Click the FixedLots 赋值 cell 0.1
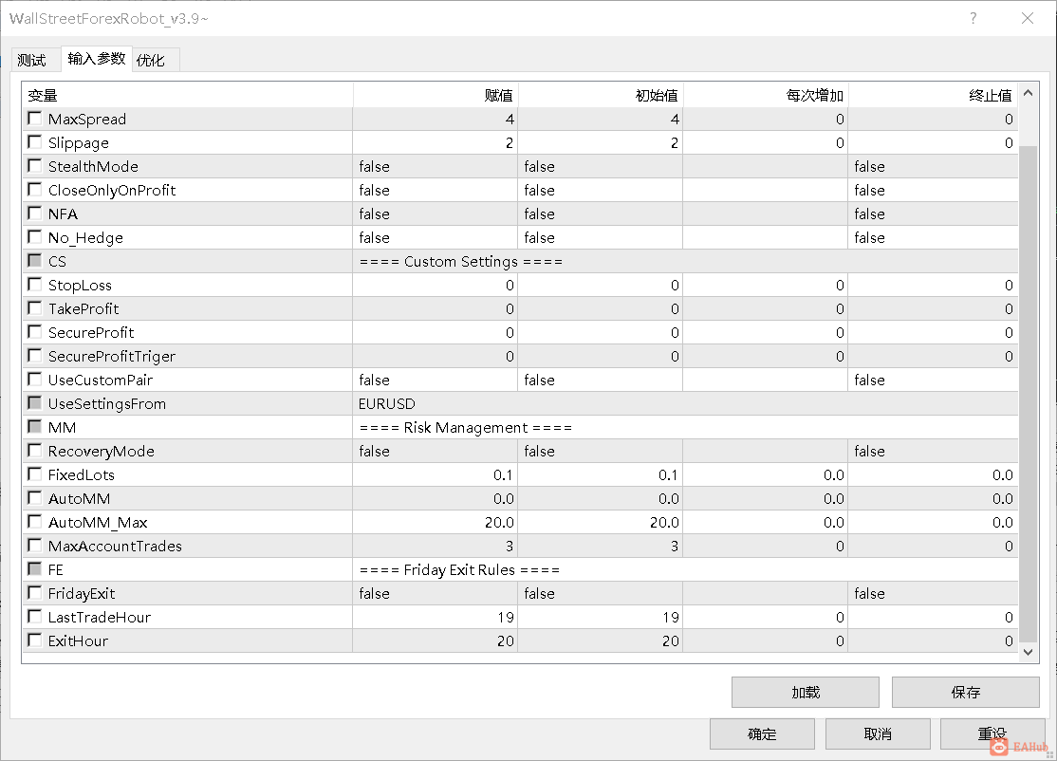 tap(435, 474)
